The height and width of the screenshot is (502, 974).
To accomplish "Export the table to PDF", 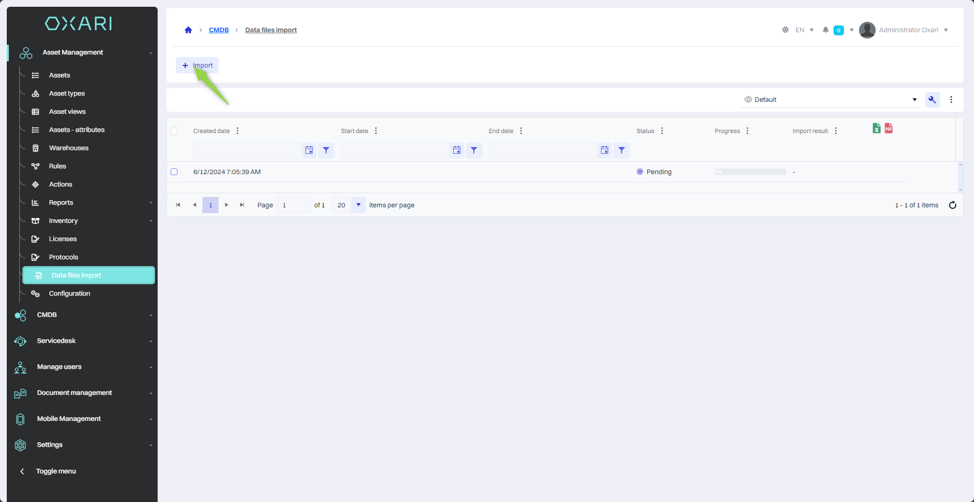I will (x=889, y=128).
